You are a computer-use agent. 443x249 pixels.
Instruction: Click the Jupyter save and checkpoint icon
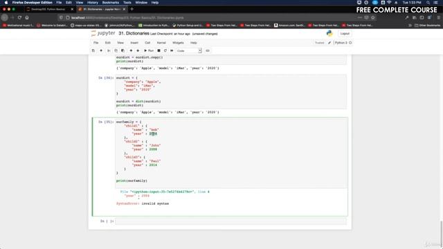93,50
